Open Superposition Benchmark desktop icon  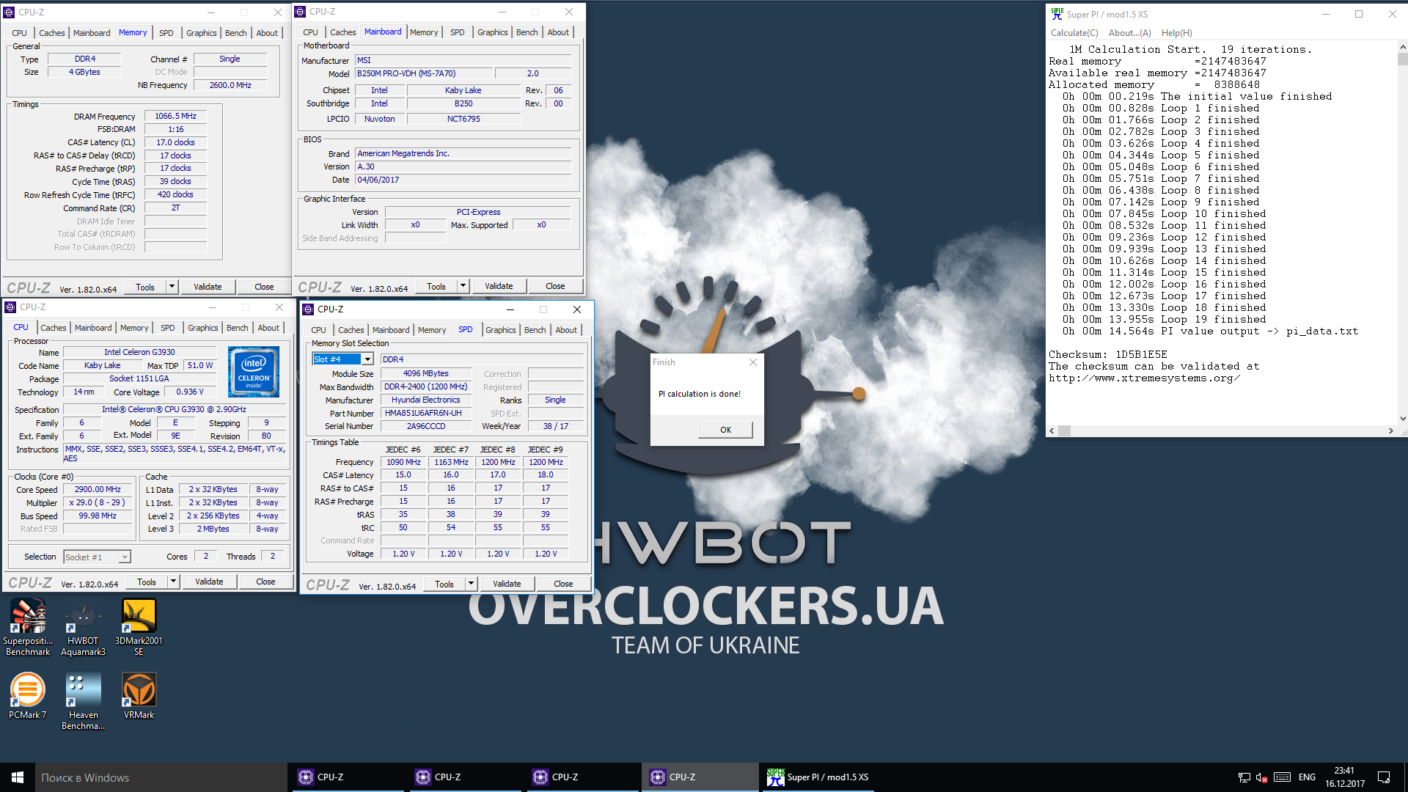[x=28, y=627]
